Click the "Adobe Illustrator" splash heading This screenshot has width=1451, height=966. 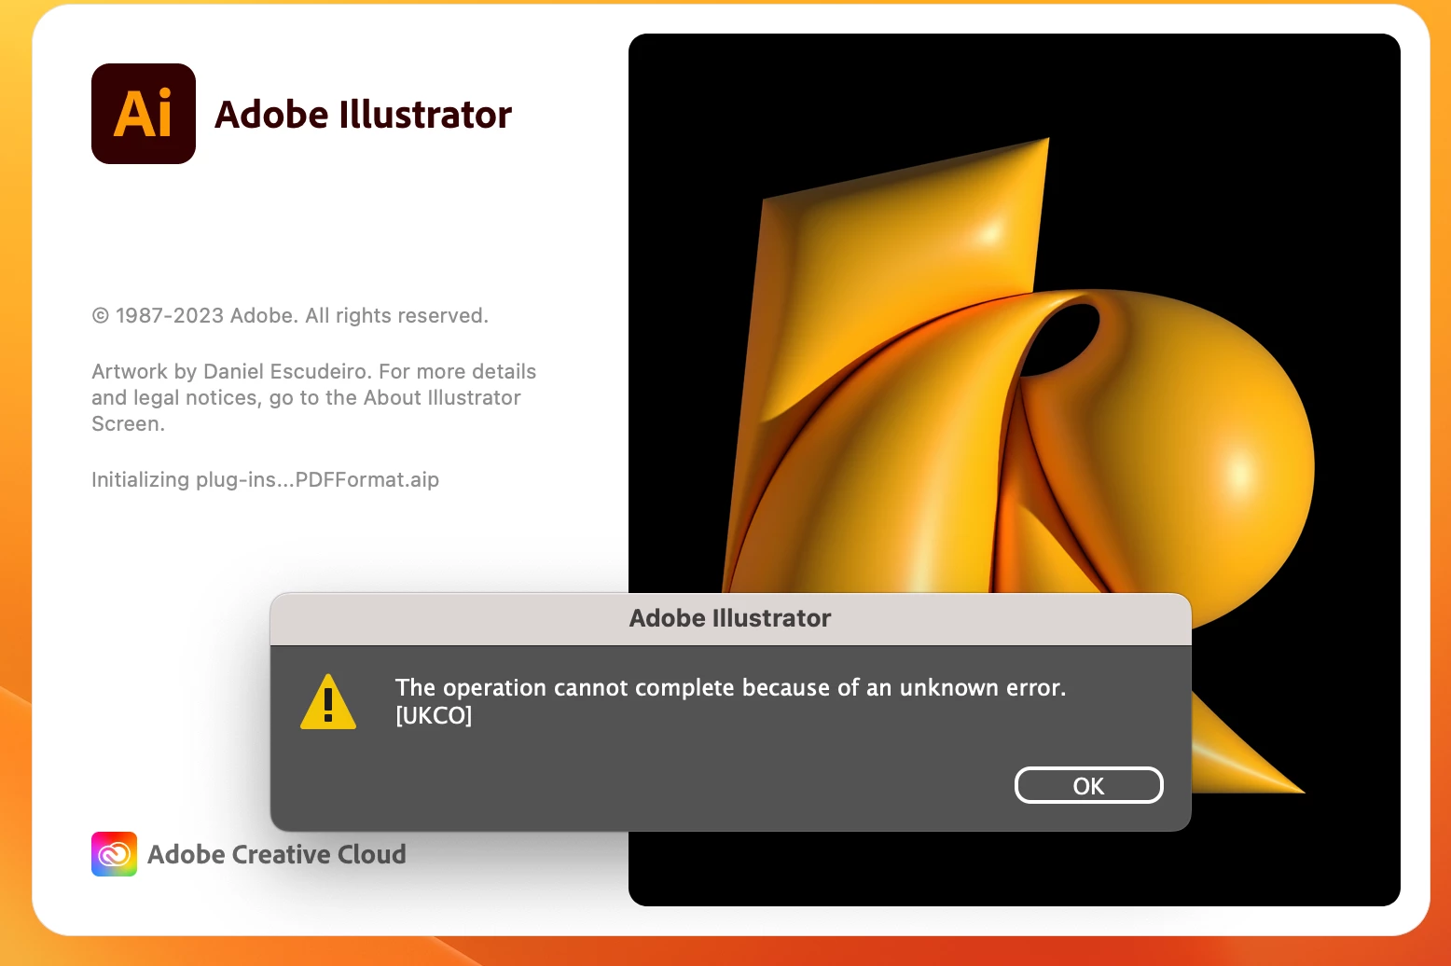click(x=364, y=115)
